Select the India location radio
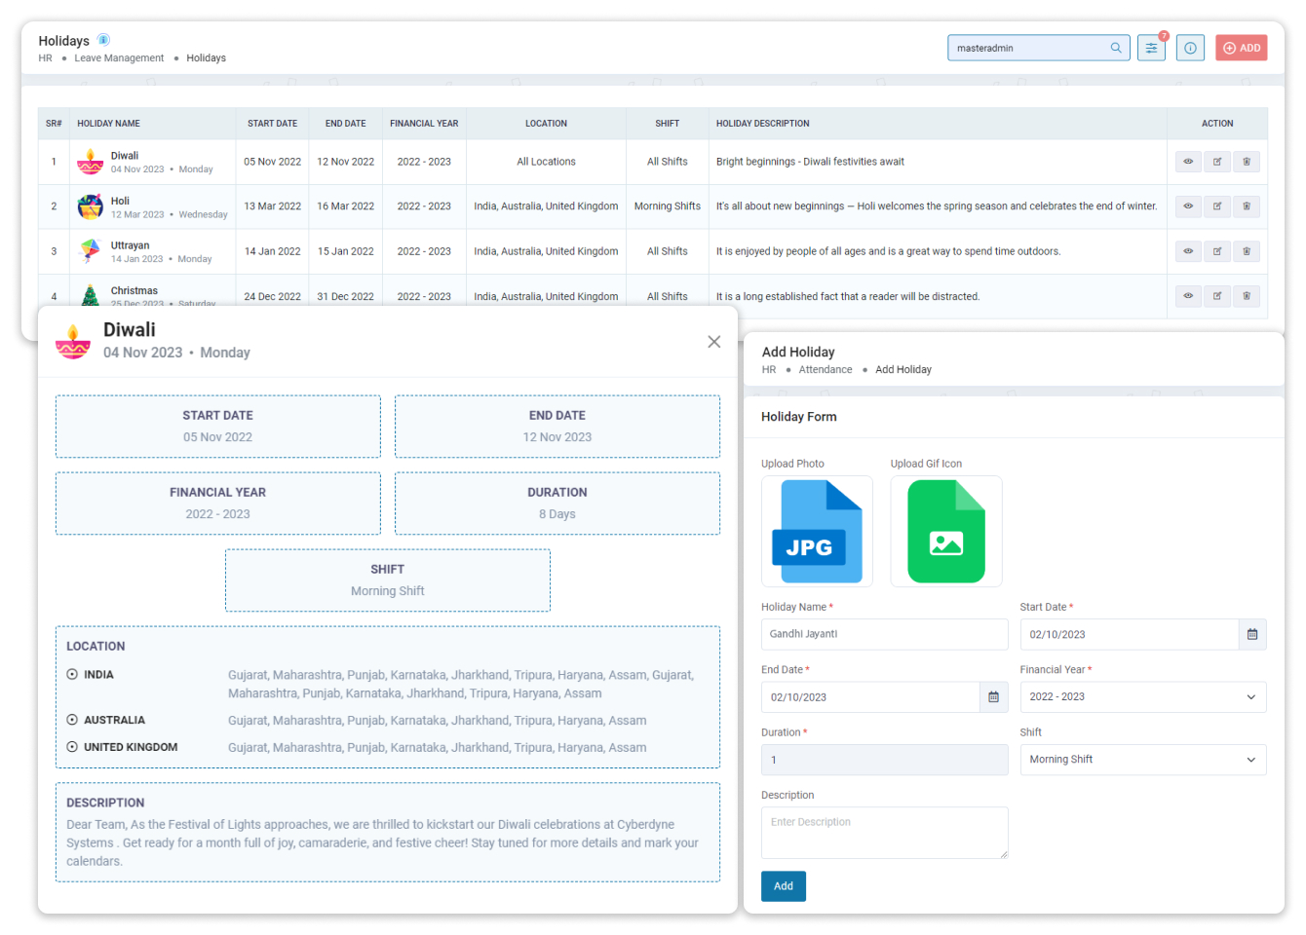The width and height of the screenshot is (1306, 935). point(72,674)
